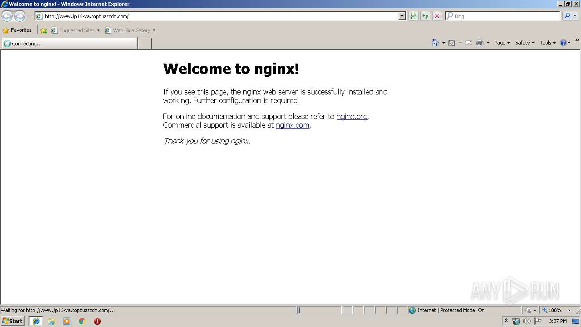Screen dimensions: 581x327
Task: Show hidden tray icons arrow
Action: tap(506, 321)
